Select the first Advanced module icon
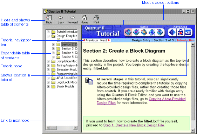This screenshot has width=197, height=134. [172, 32]
